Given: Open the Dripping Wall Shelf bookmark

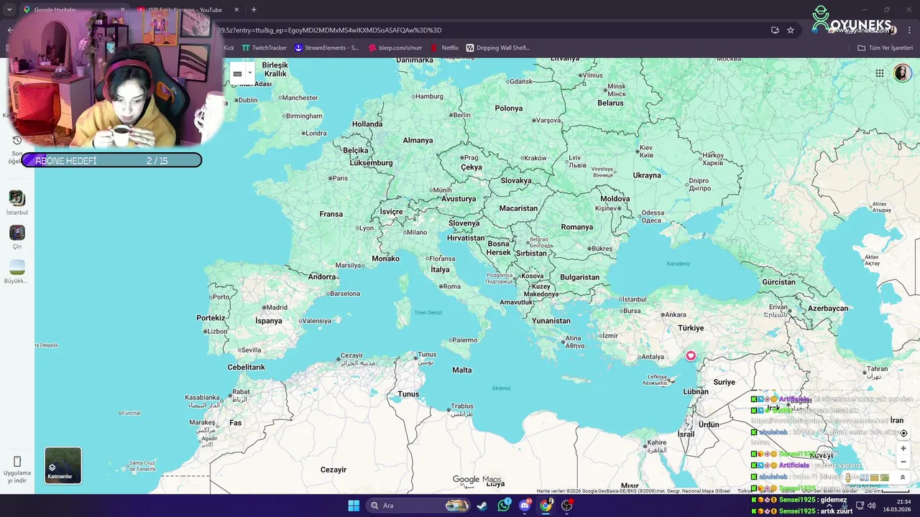Looking at the screenshot, I should pos(498,48).
